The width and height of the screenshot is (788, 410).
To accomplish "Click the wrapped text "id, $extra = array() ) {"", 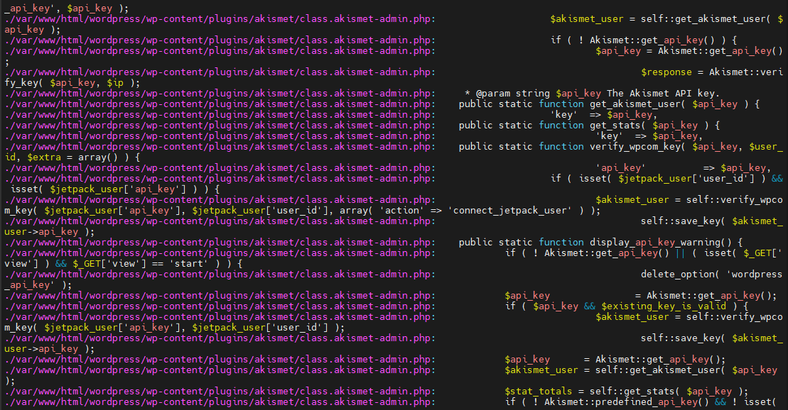I will [72, 157].
